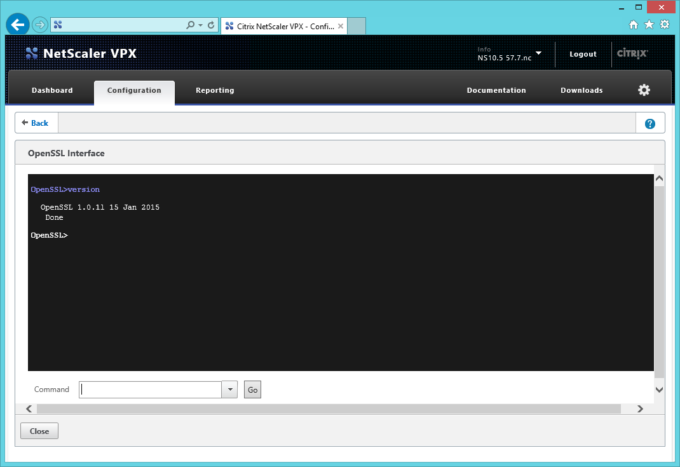Click the horizontal scrollbar right arrow
The image size is (680, 467).
(640, 409)
